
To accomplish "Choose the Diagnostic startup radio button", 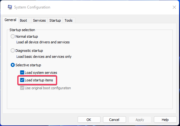I will 13,51.
